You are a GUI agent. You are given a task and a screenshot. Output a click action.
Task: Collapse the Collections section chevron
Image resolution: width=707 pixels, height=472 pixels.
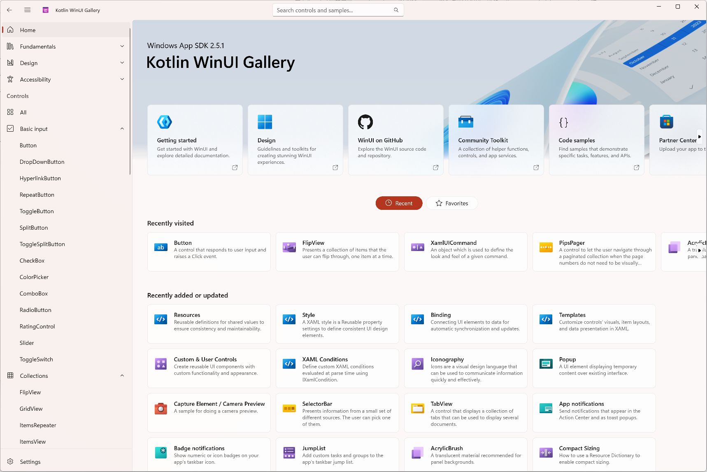coord(122,376)
